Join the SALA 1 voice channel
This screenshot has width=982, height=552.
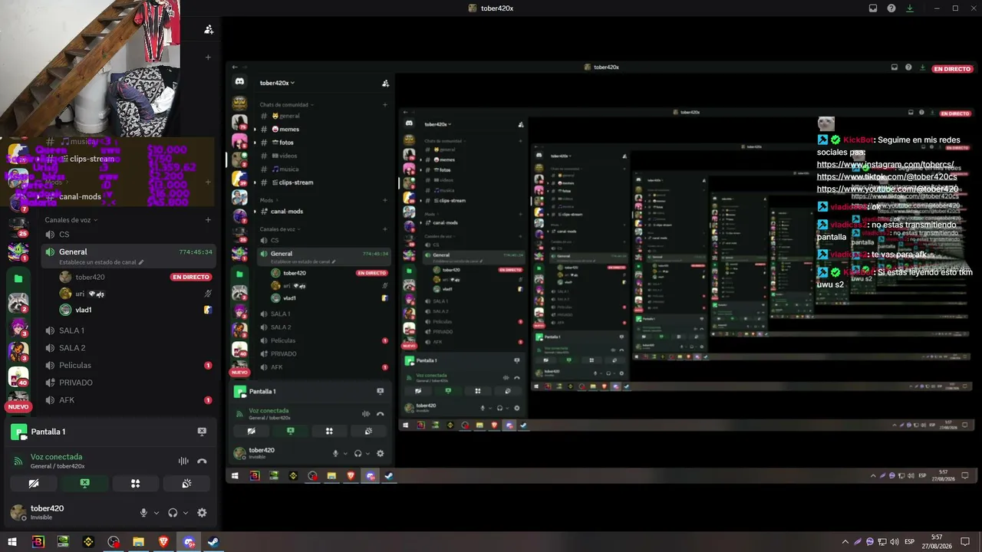(x=128, y=330)
